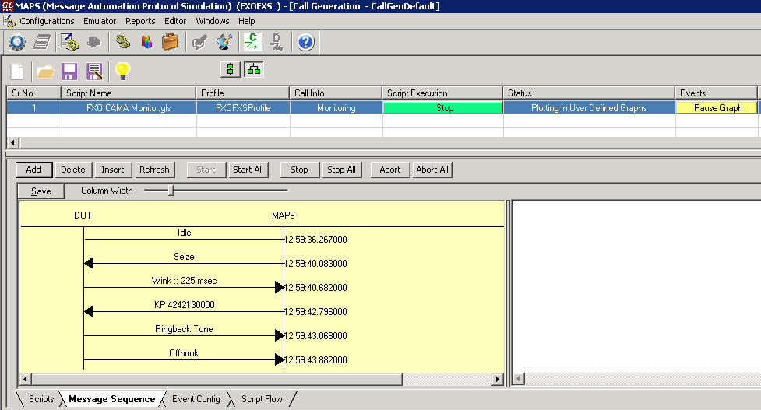
Task: Open help with the blue question mark icon
Action: click(x=306, y=43)
